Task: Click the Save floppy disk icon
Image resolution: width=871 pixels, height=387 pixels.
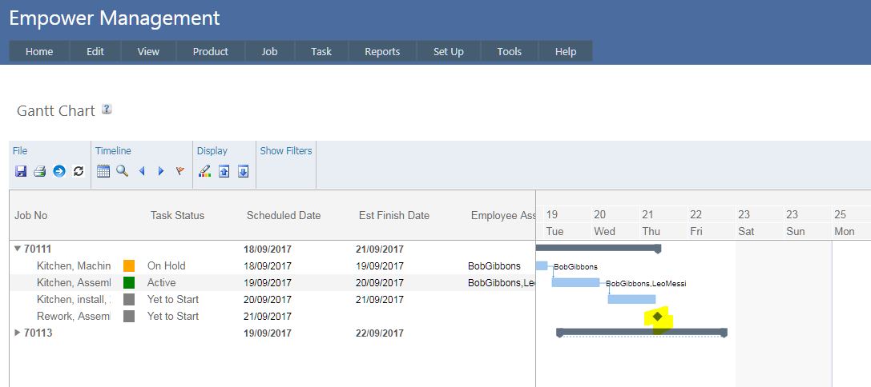Action: point(21,171)
